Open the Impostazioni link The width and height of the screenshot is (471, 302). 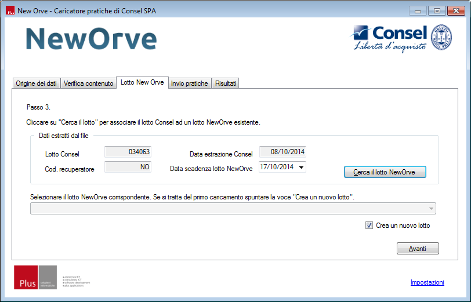(x=427, y=282)
